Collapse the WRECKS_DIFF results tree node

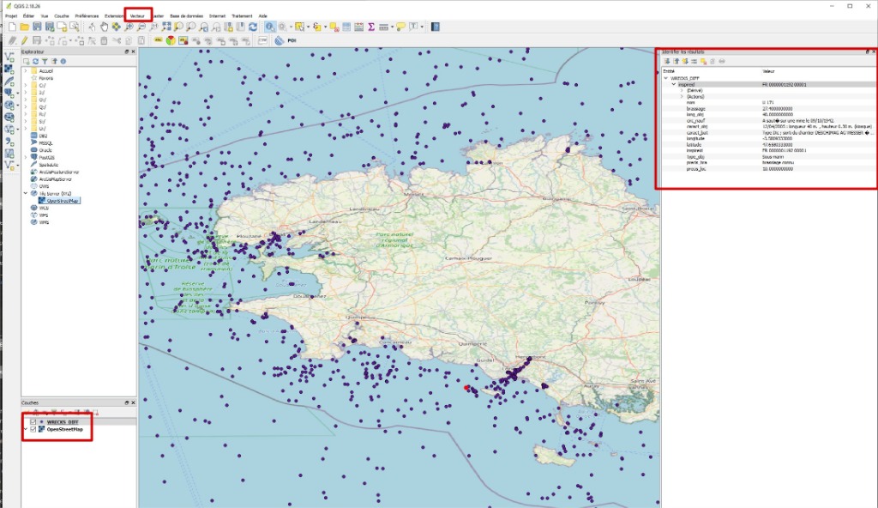tap(666, 78)
